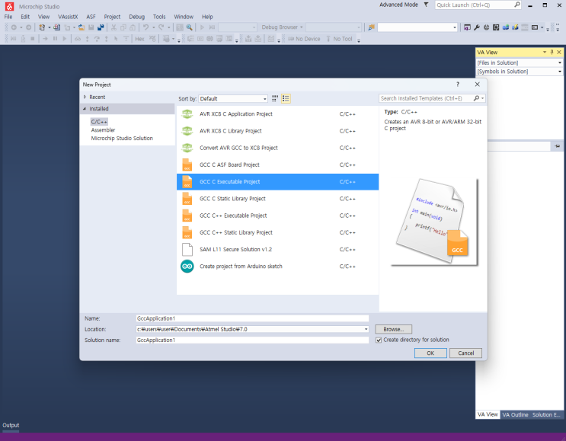The height and width of the screenshot is (441, 566).
Task: Select Assembler in the Installed tree
Action: tap(103, 130)
